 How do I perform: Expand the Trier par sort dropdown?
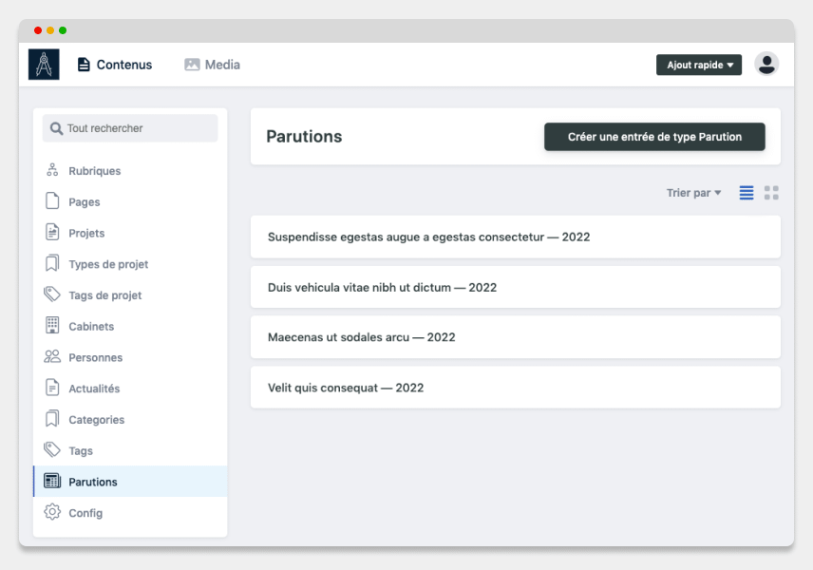point(693,193)
